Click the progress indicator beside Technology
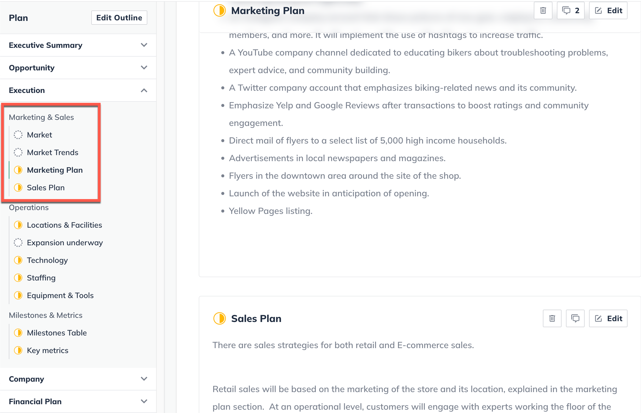The width and height of the screenshot is (641, 413). [18, 260]
